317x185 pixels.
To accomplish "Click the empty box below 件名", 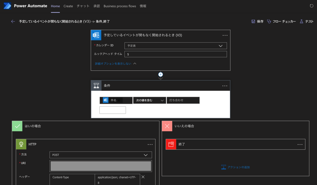I will click(113, 110).
